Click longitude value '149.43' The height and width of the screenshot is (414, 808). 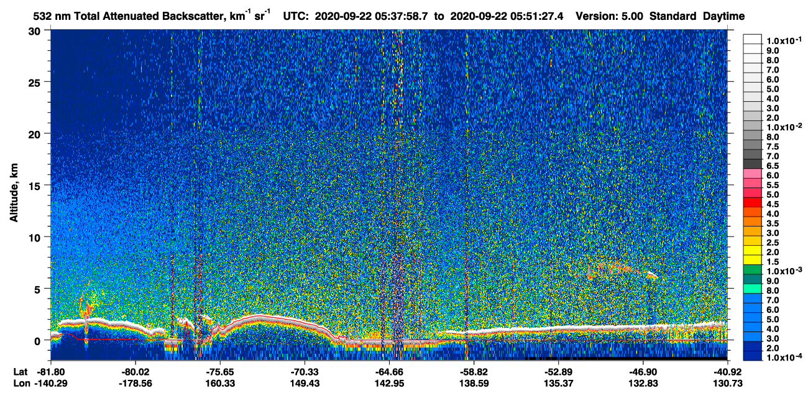[x=305, y=384]
